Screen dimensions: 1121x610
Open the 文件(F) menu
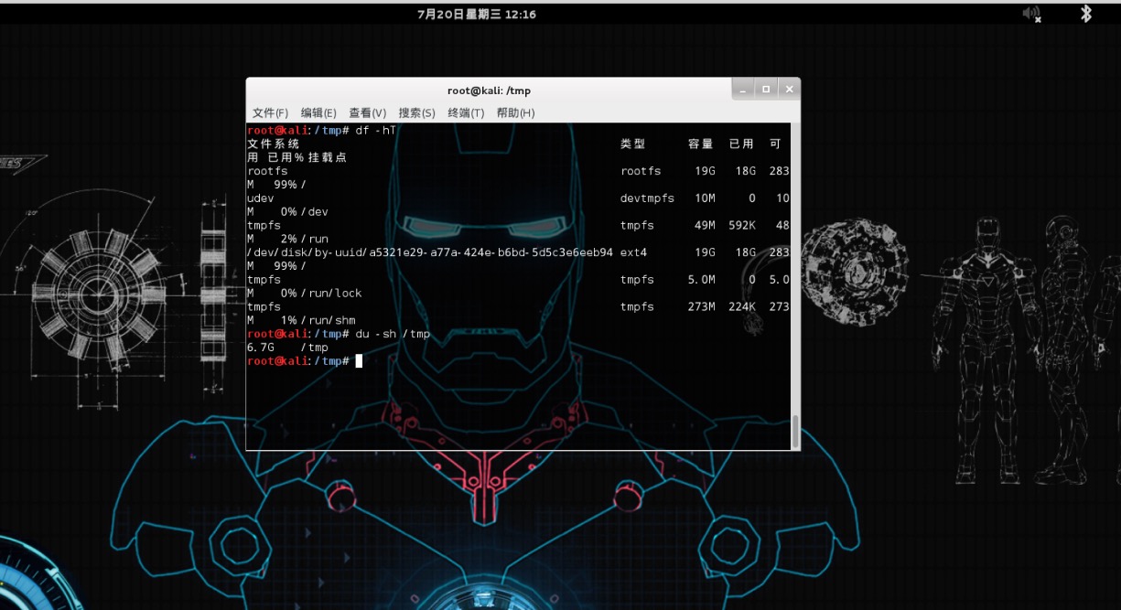click(x=270, y=112)
